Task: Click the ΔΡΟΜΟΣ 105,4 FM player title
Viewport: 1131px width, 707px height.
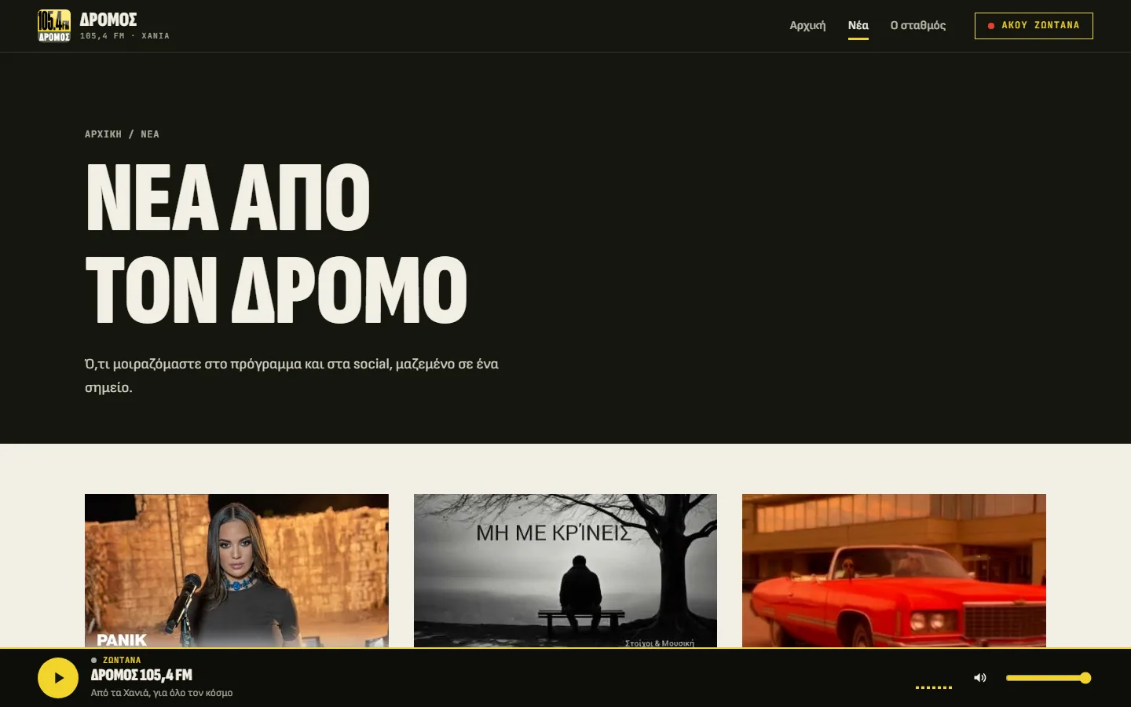Action: click(x=141, y=675)
